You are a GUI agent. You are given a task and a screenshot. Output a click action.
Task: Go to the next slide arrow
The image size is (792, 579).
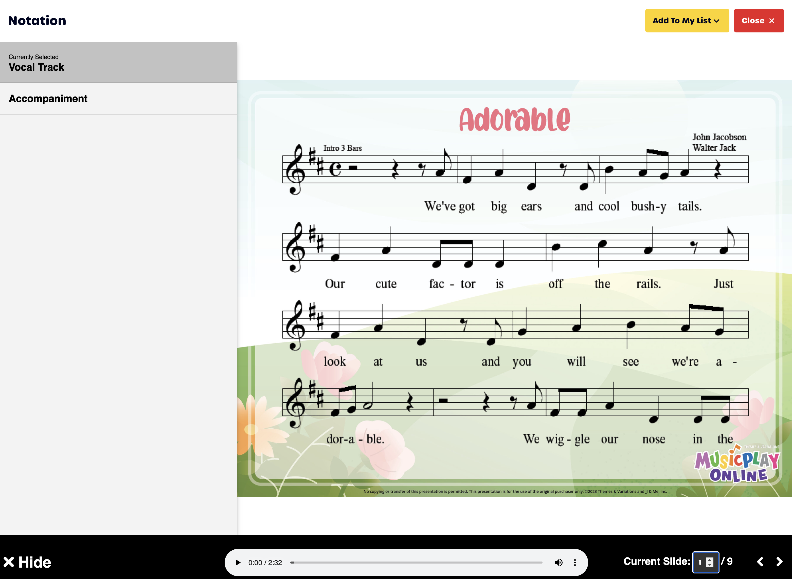tap(779, 562)
